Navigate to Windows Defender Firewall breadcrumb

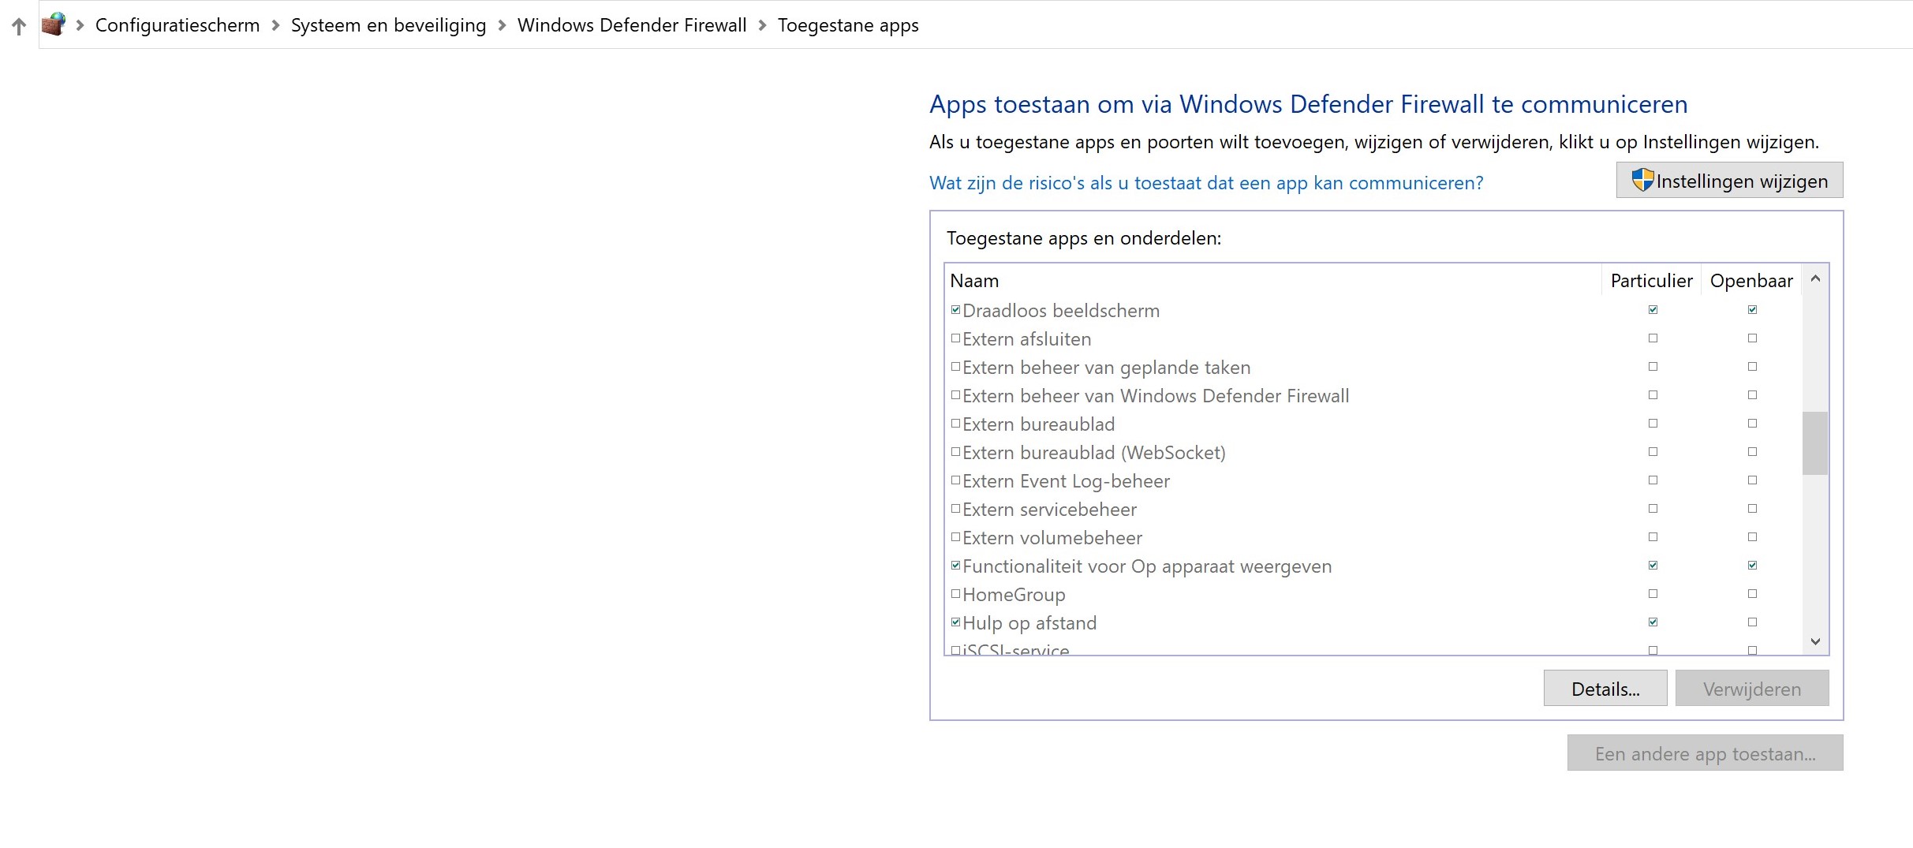pyautogui.click(x=632, y=25)
